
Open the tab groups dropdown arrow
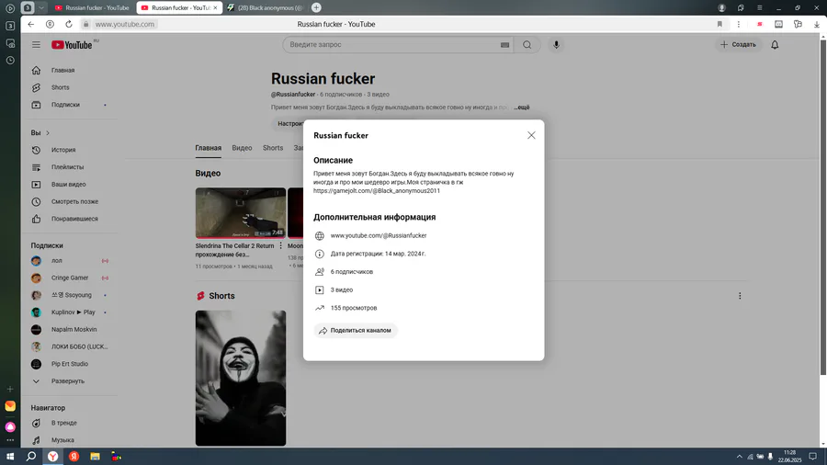41,7
